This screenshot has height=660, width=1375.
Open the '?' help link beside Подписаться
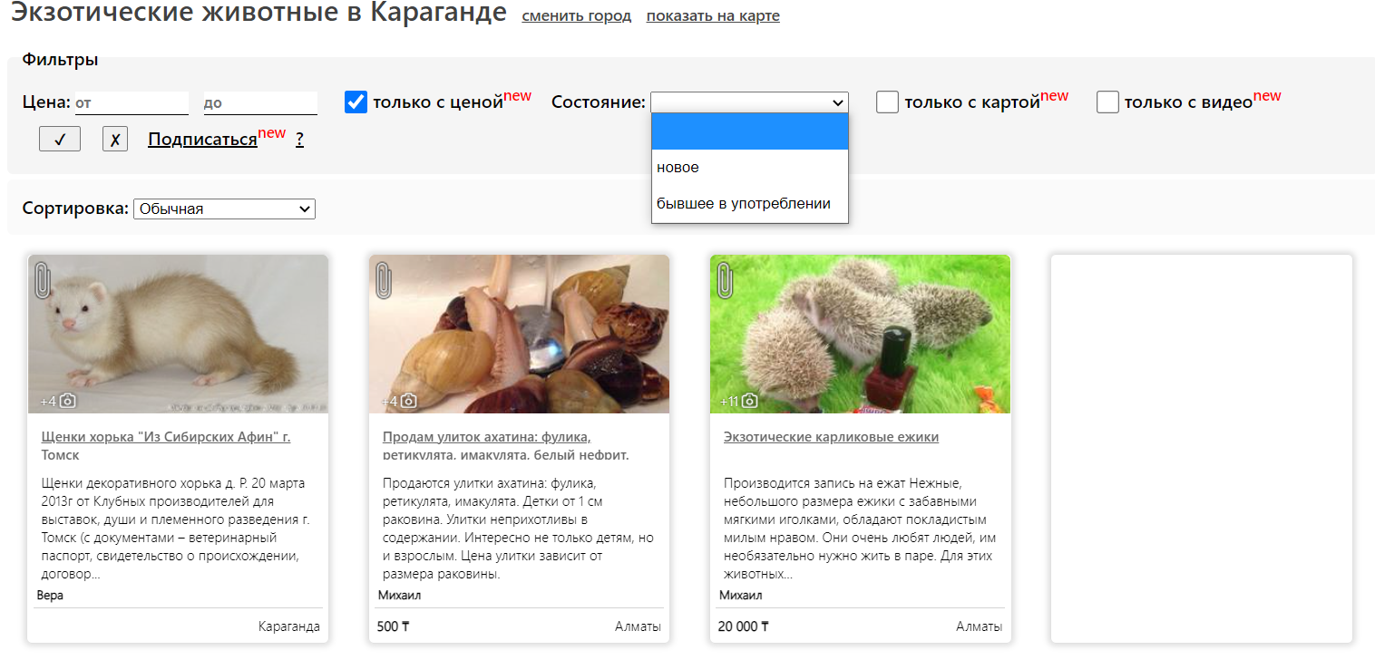tap(299, 140)
